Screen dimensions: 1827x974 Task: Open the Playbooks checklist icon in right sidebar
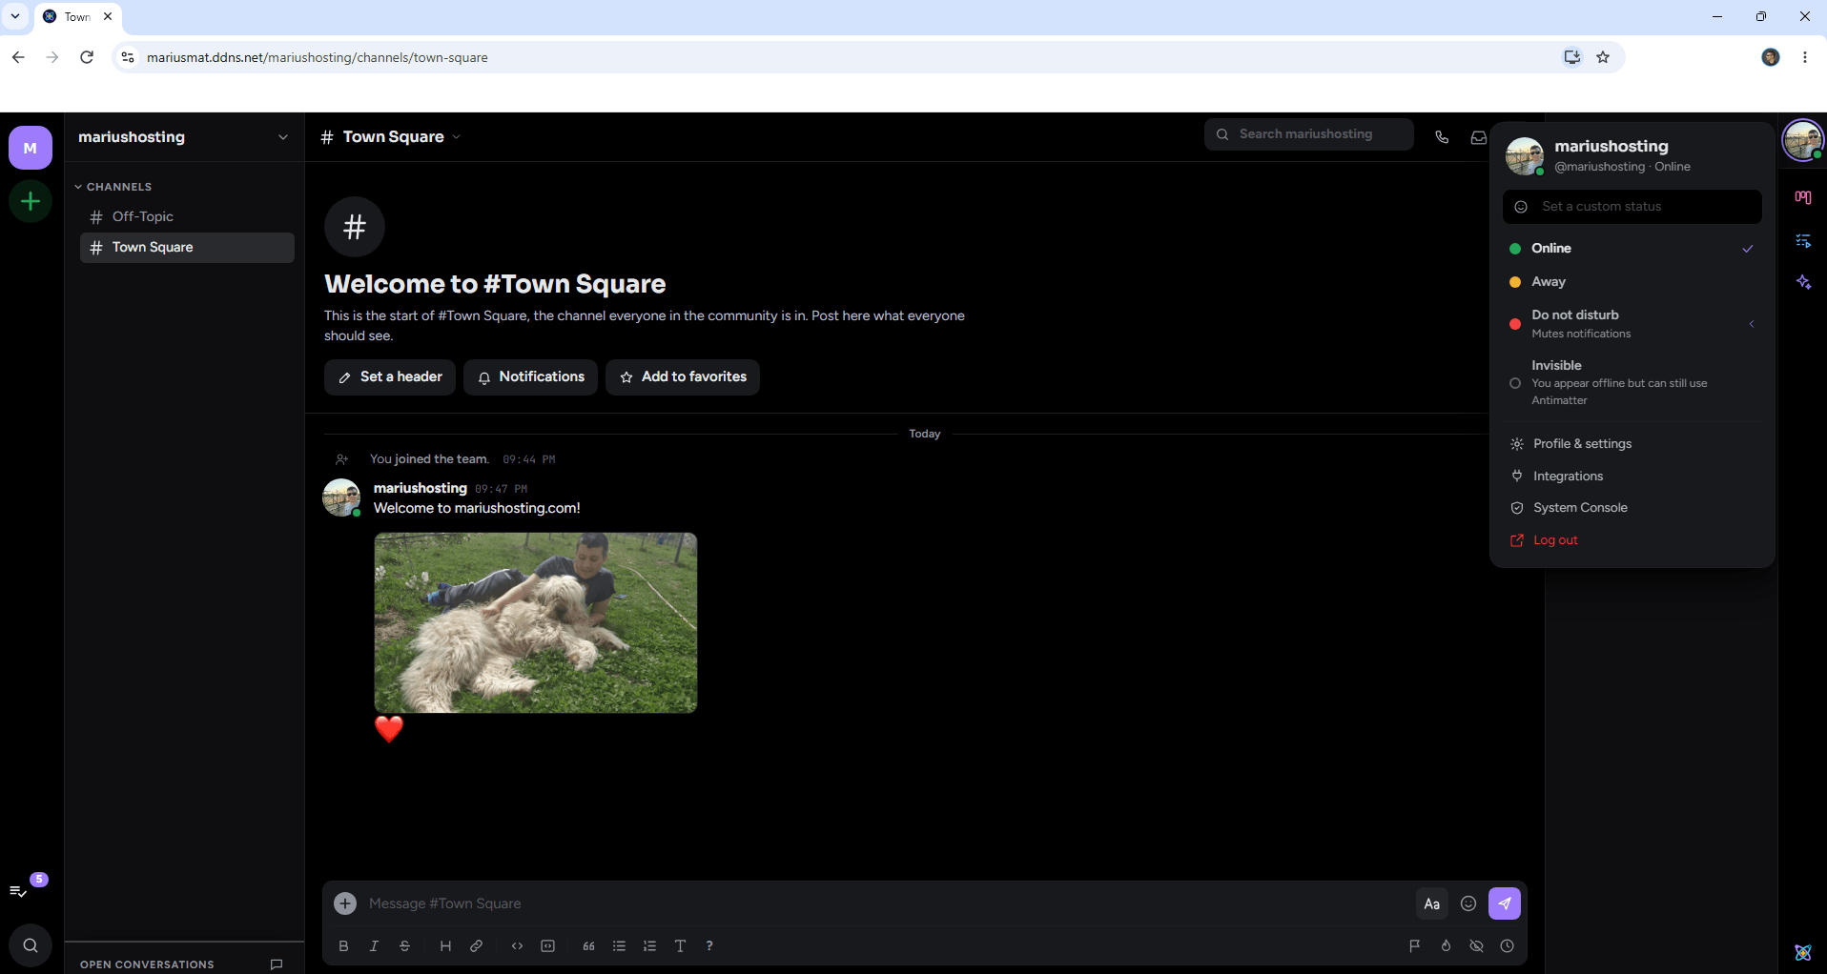1803,241
